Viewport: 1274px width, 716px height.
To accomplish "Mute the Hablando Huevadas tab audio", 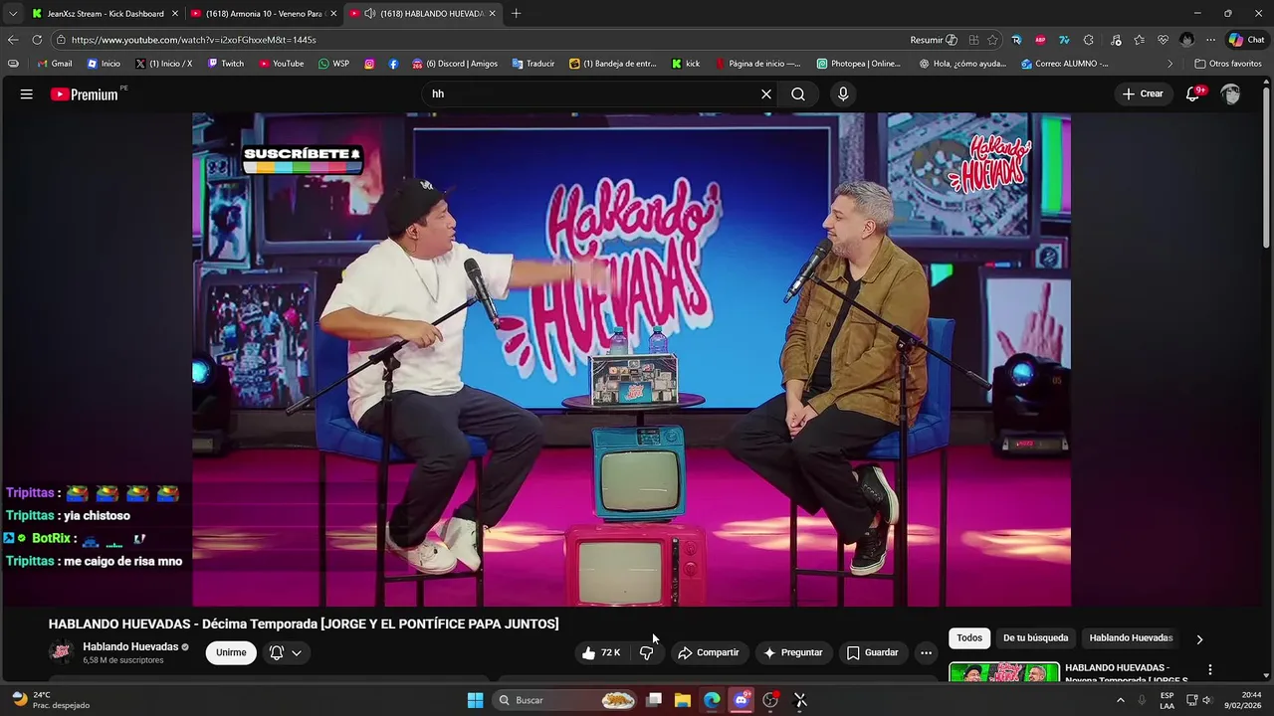I will [370, 14].
